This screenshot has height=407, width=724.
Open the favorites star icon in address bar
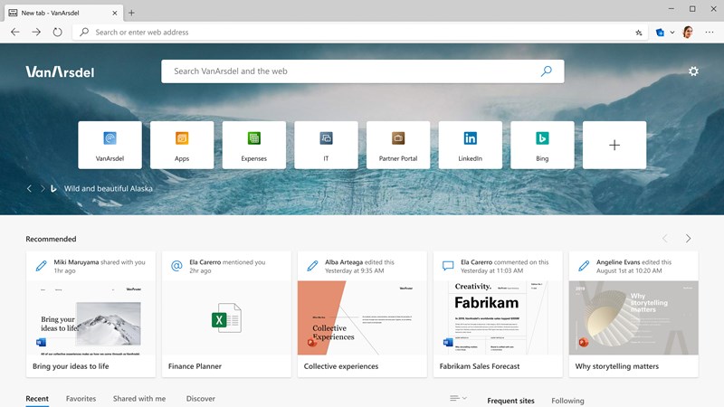(639, 33)
